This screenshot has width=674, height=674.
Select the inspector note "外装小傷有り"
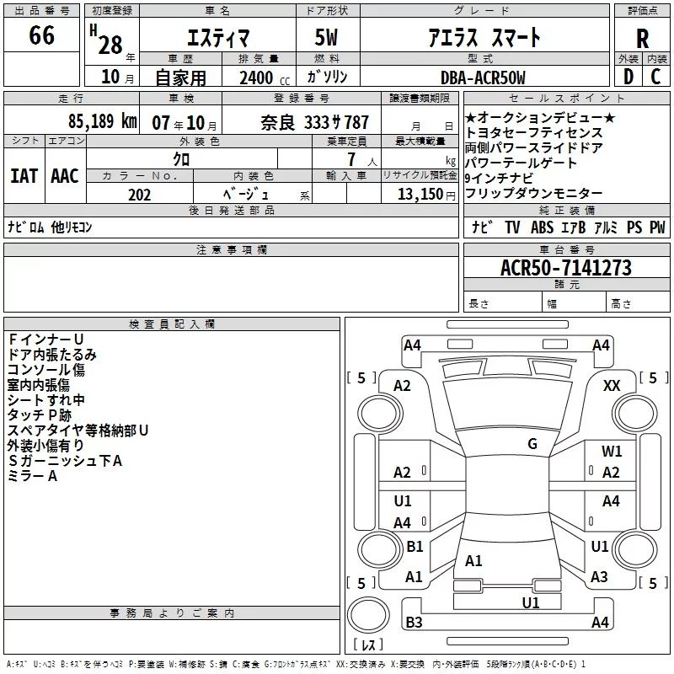[x=45, y=446]
